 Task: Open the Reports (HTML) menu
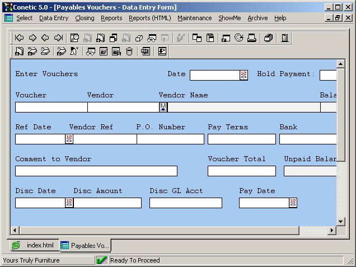click(x=149, y=18)
